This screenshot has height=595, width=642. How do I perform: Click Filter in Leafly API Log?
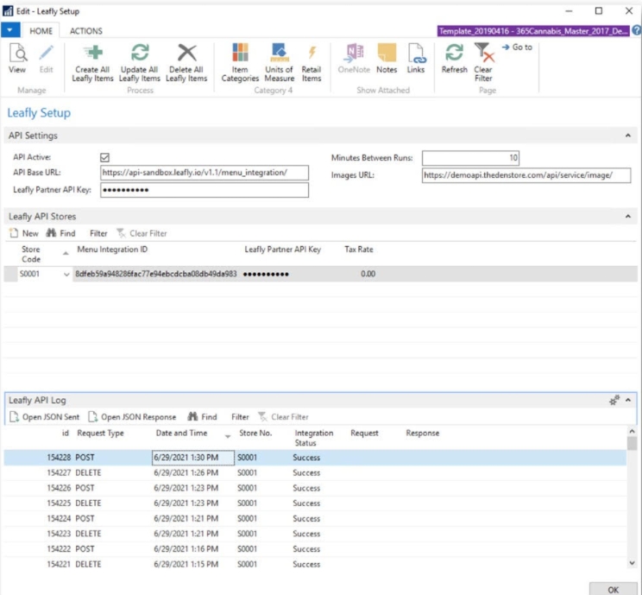[240, 417]
